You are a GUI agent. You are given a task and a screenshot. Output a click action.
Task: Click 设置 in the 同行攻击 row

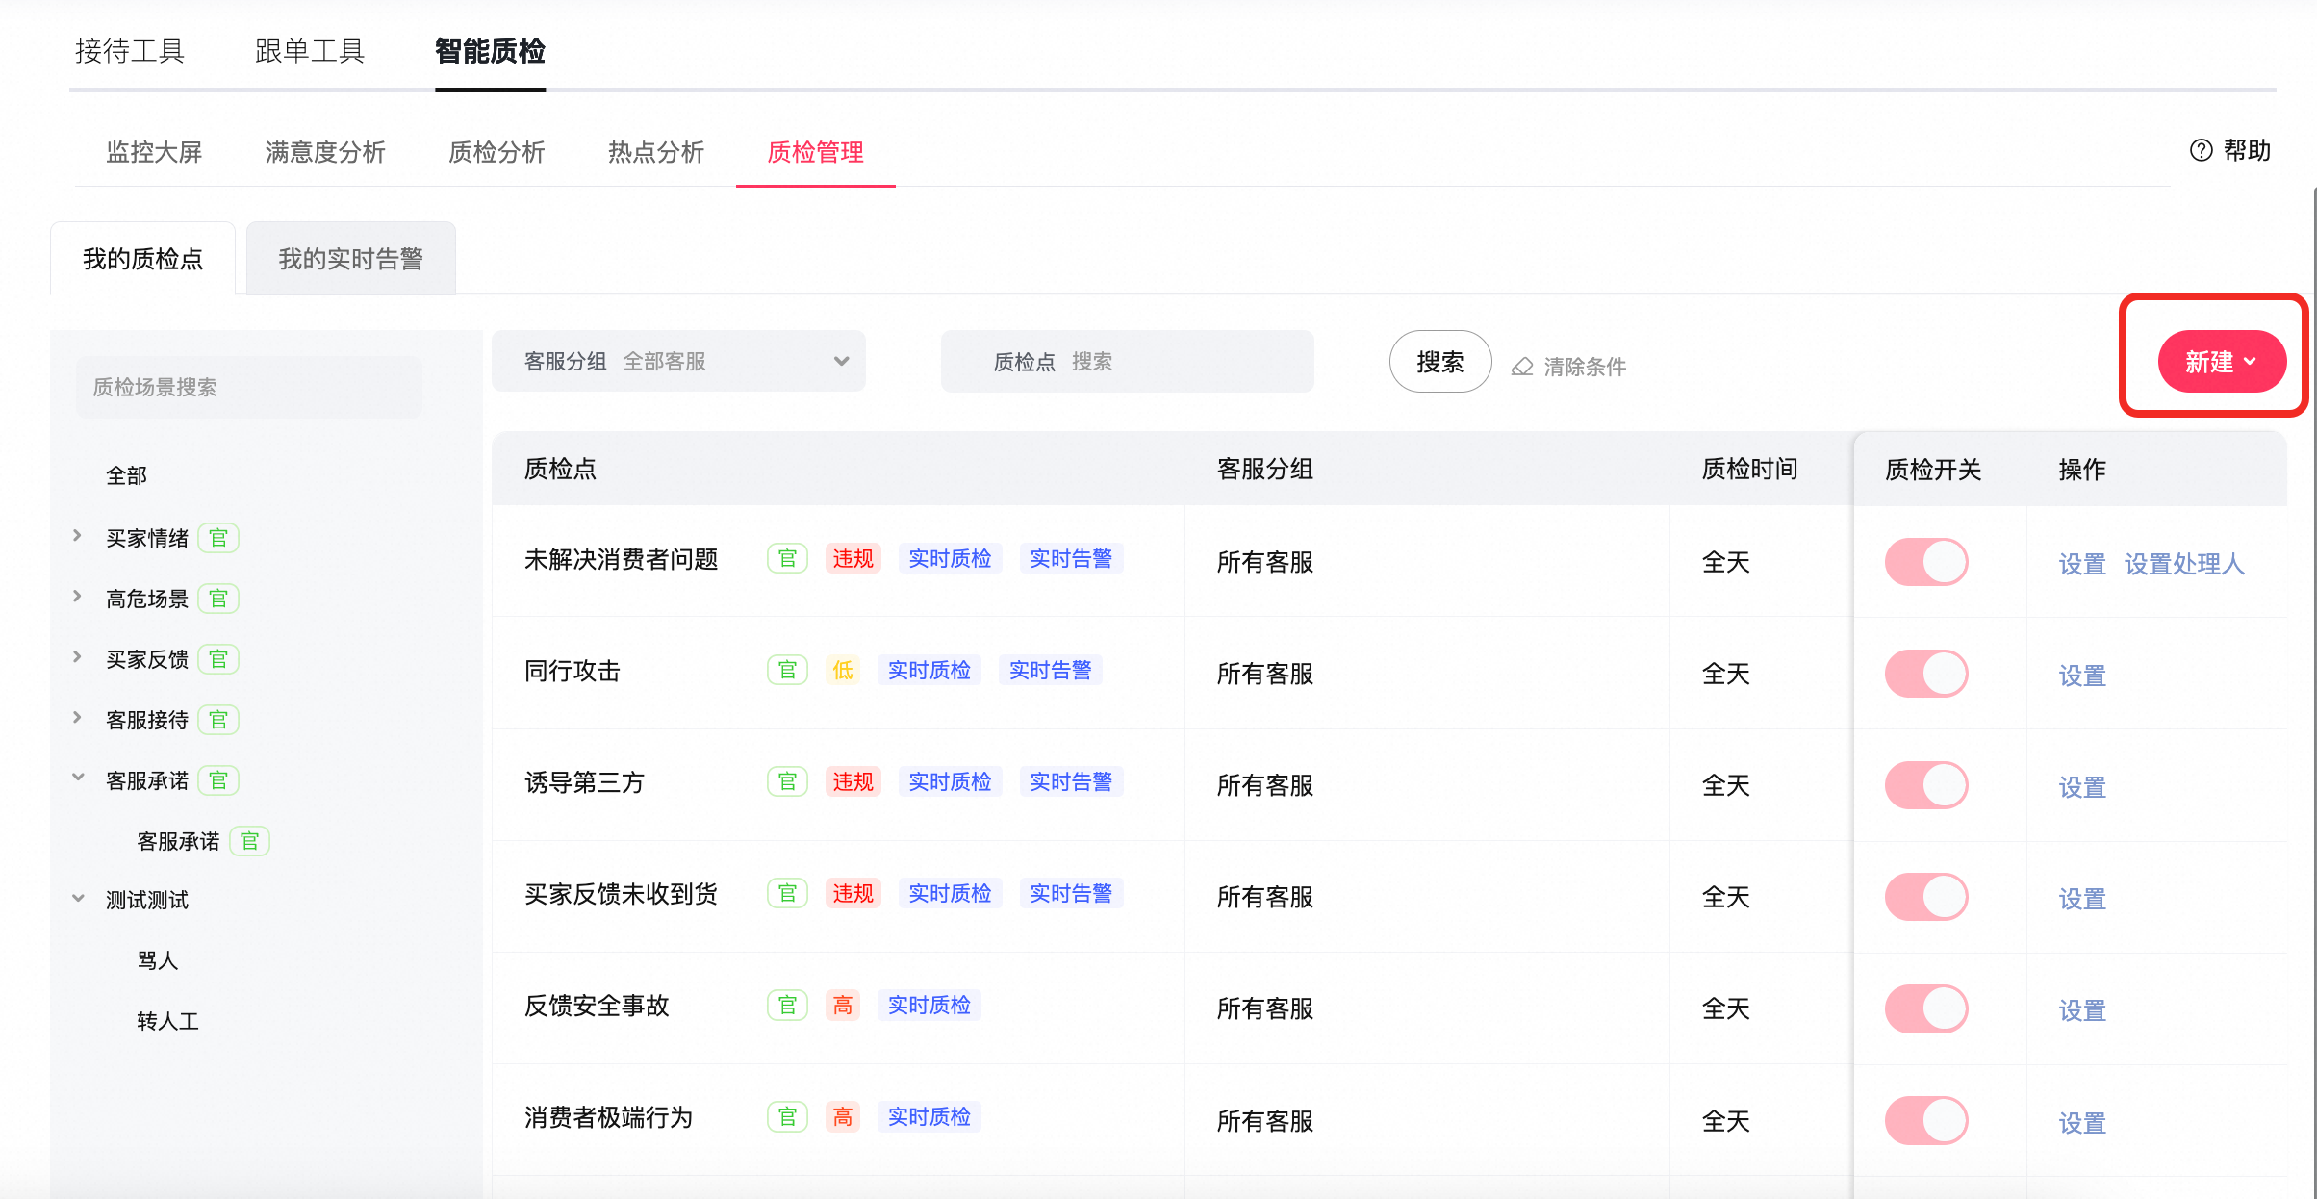tap(2082, 676)
